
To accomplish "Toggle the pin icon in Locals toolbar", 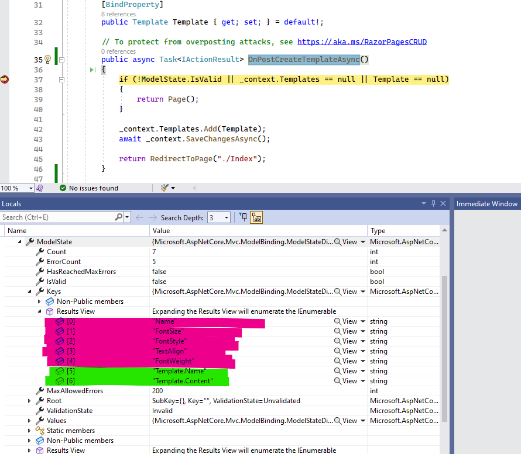I will (244, 217).
